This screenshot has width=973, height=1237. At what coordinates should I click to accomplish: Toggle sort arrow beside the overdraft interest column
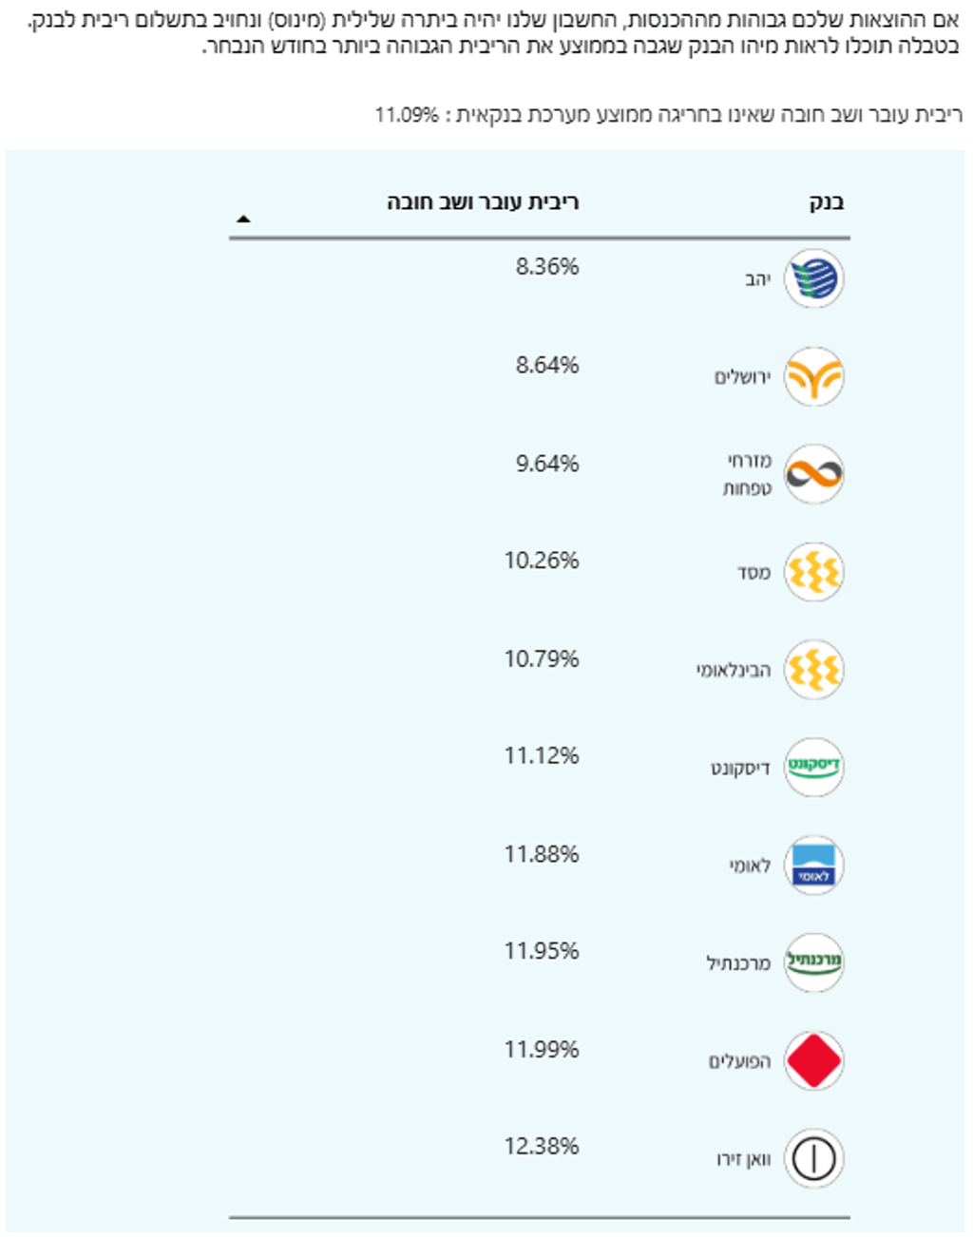coord(243,219)
